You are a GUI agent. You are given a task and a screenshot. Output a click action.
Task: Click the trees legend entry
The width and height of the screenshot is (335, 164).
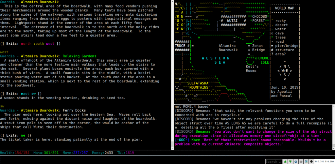tap(278, 37)
